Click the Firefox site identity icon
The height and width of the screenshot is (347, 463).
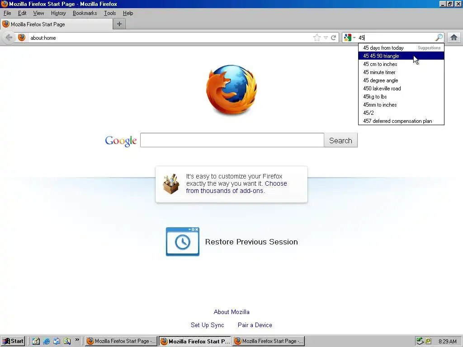(x=22, y=38)
